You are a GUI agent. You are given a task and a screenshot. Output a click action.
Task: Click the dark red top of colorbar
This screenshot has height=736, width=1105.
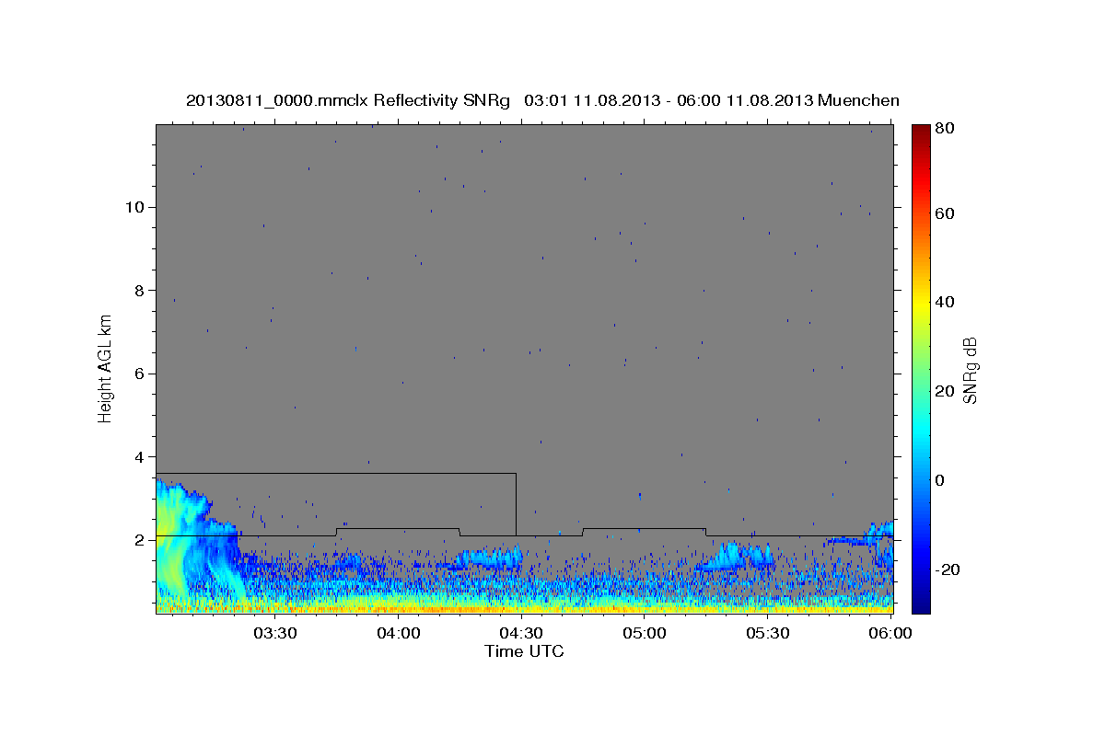921,131
